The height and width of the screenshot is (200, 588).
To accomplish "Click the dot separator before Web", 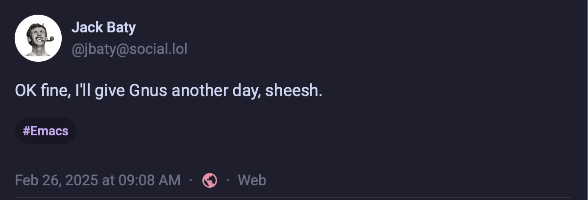I will click(x=228, y=180).
